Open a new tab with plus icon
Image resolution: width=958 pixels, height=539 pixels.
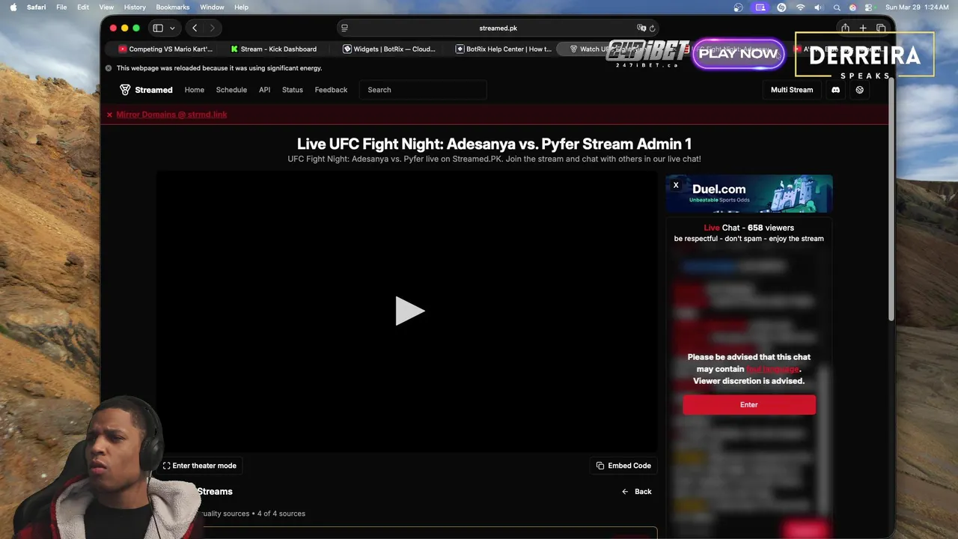pyautogui.click(x=863, y=28)
